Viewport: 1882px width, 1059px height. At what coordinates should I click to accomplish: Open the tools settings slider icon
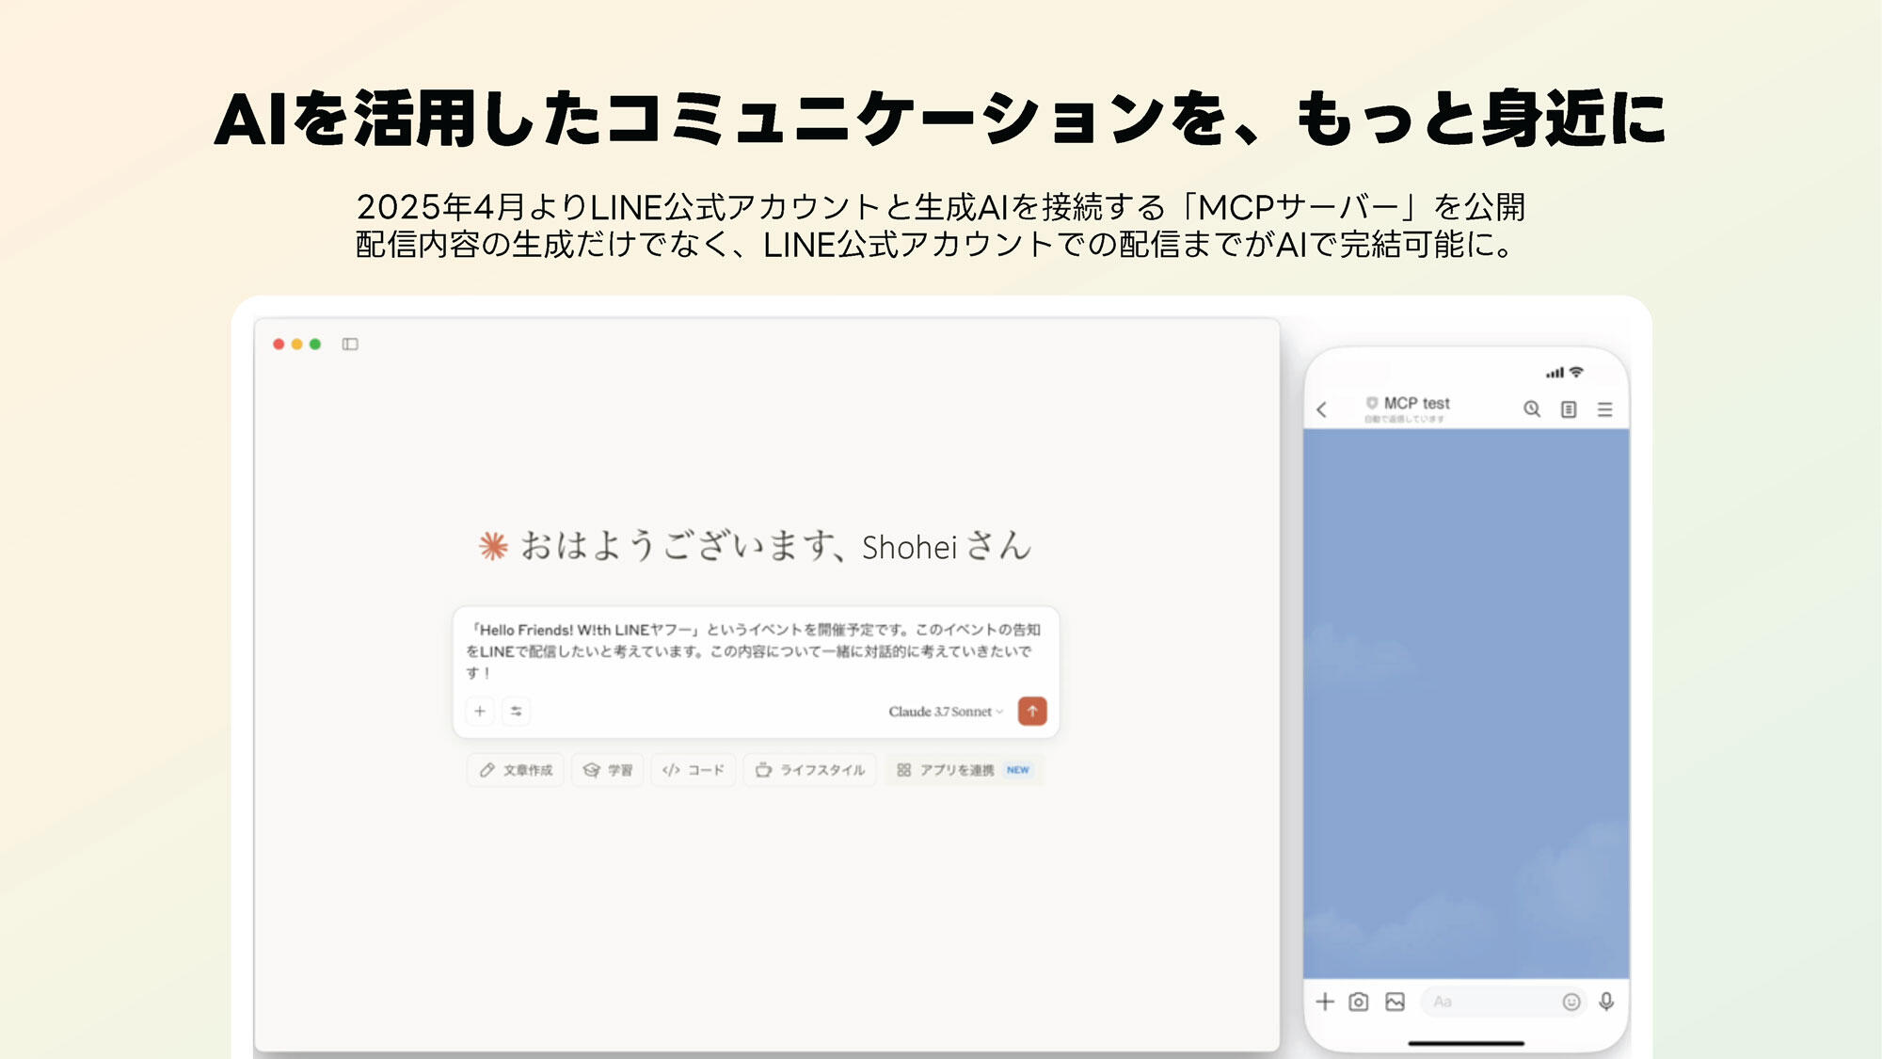pos(516,712)
